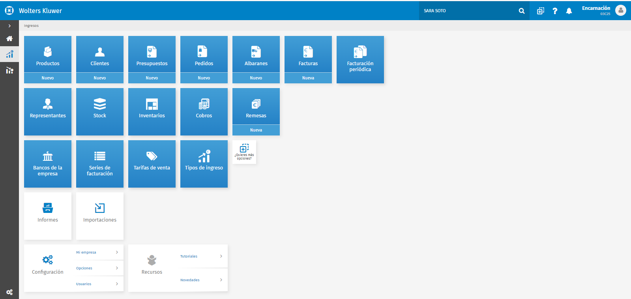Open Bancos de la empresa
The image size is (631, 299).
coord(47,164)
